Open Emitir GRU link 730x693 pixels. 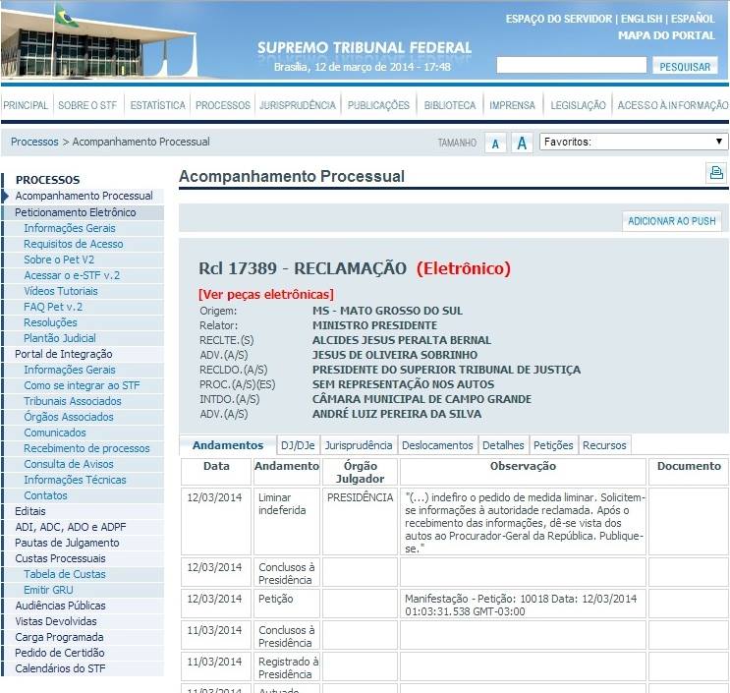pyautogui.click(x=48, y=590)
